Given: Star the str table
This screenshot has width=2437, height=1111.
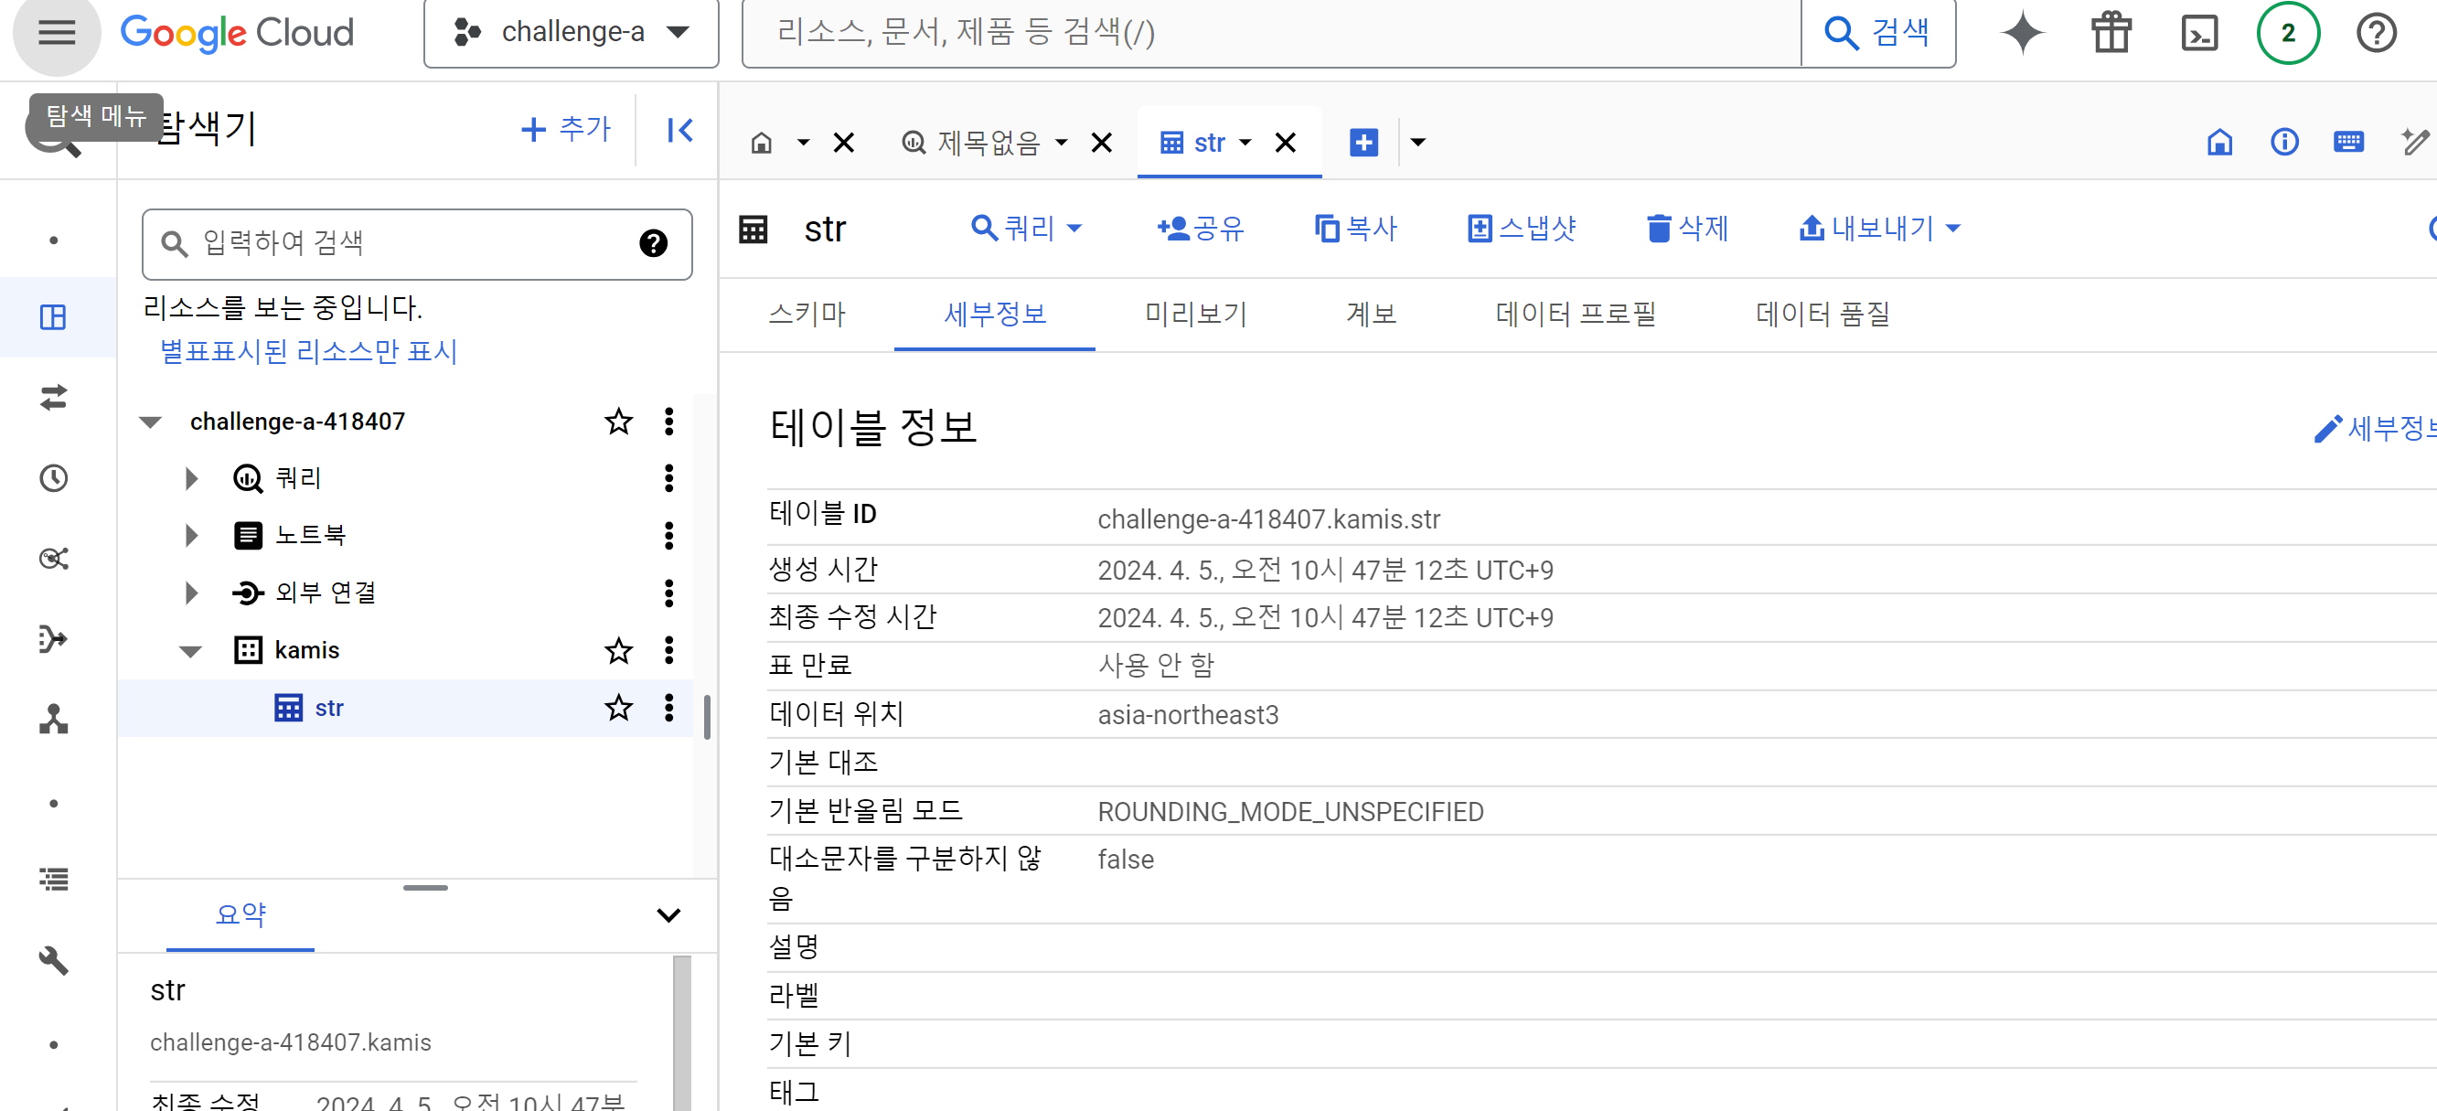Looking at the screenshot, I should pyautogui.click(x=618, y=708).
